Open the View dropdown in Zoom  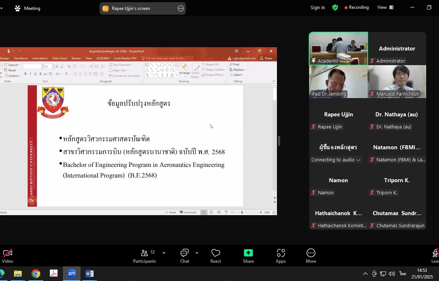click(x=385, y=7)
